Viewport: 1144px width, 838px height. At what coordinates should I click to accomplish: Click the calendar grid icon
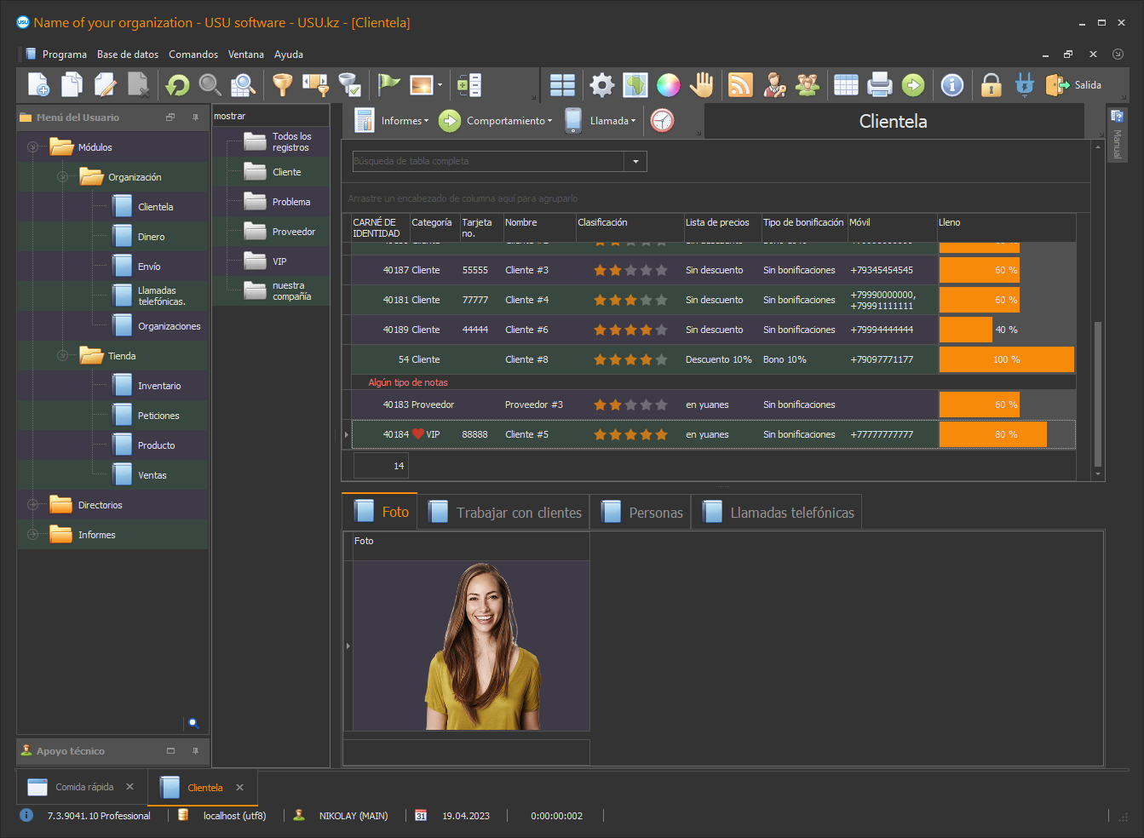click(x=846, y=85)
